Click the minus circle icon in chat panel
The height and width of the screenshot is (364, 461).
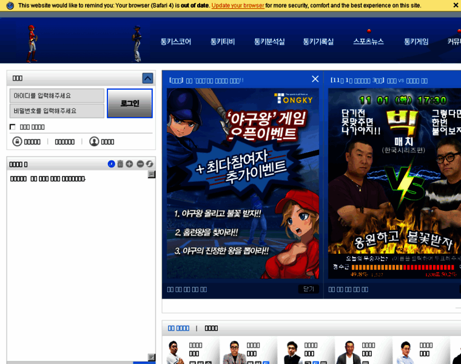[x=140, y=164]
